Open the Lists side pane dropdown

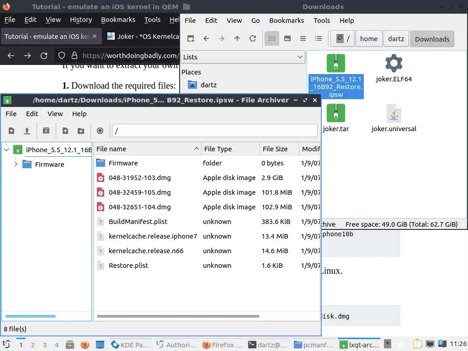coord(243,57)
